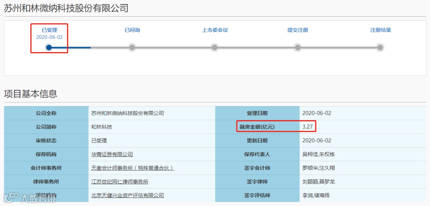Click the 已受理 stage label
This screenshot has height=206, width=430.
49,30
